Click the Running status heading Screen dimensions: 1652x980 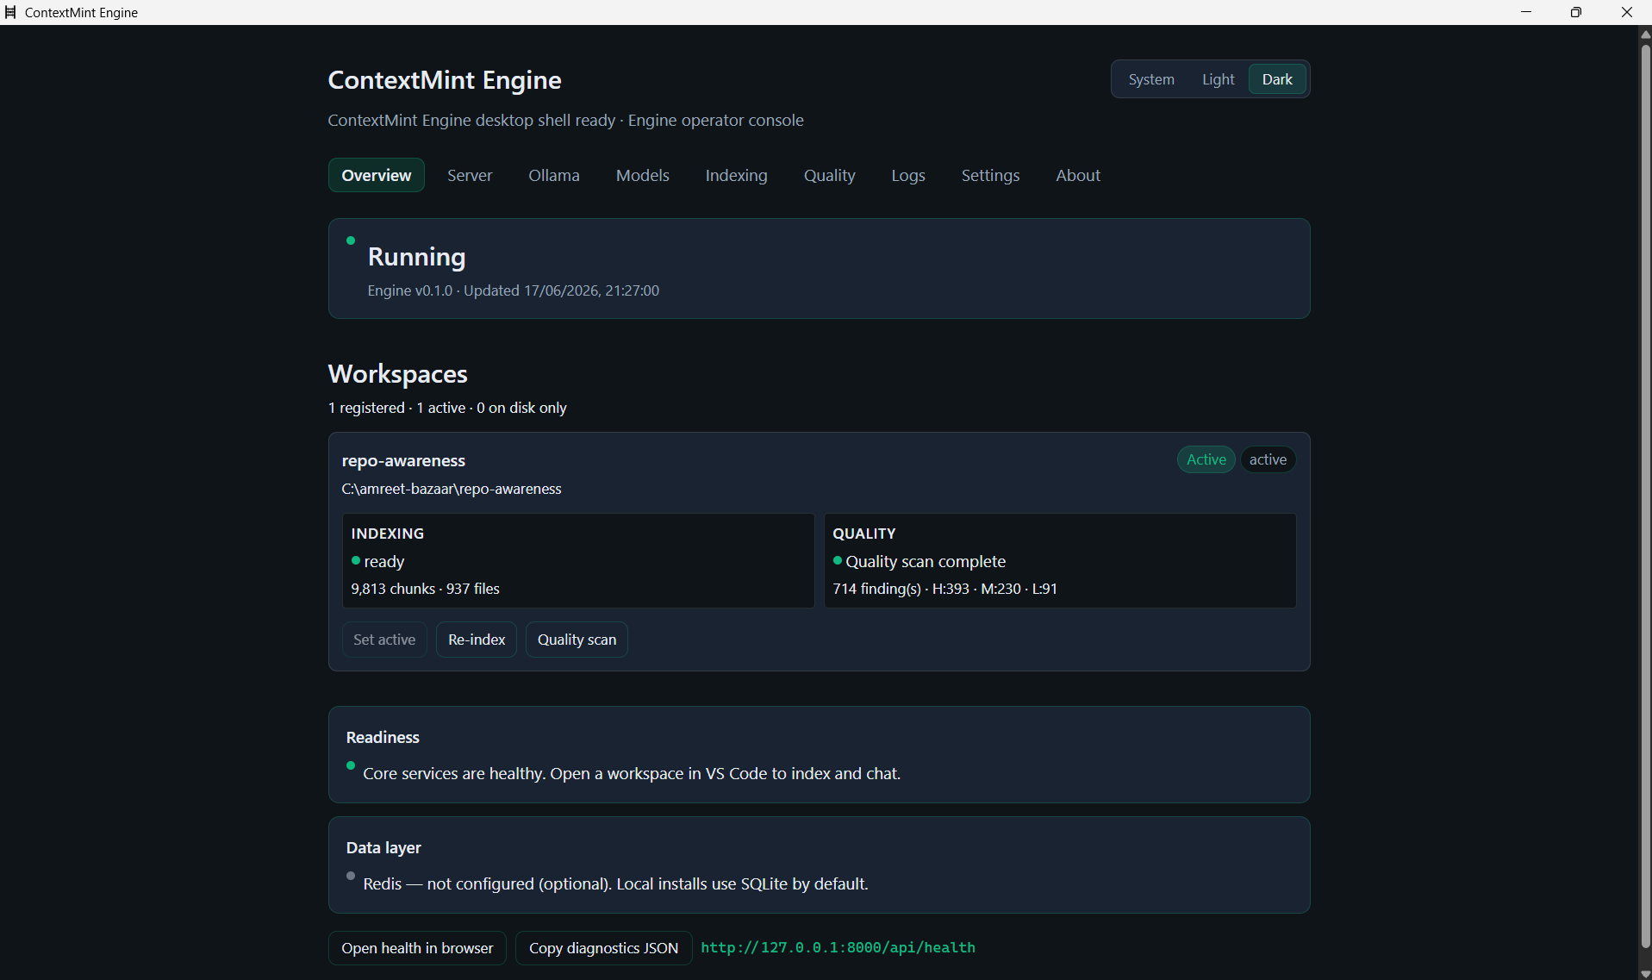coord(417,257)
